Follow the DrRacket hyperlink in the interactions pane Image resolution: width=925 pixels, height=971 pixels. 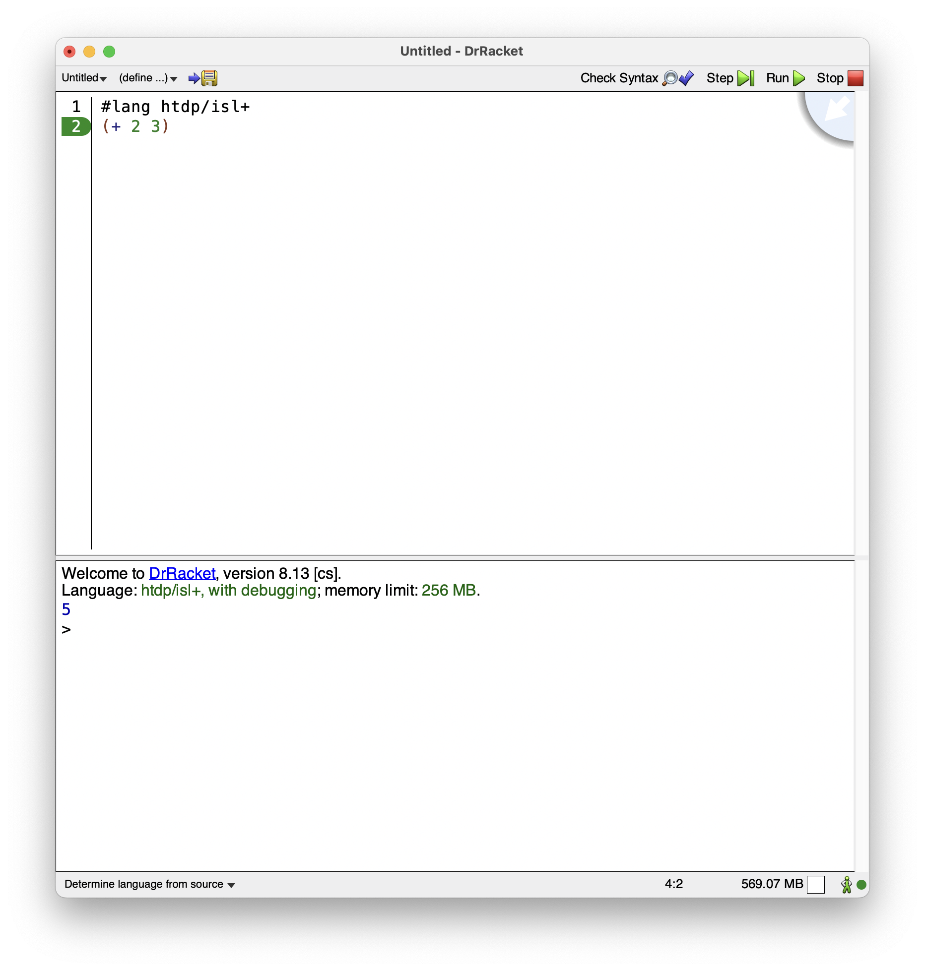(182, 573)
